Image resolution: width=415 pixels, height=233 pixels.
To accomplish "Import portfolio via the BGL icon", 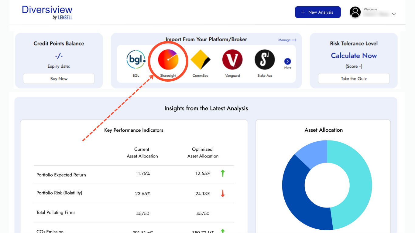I will pos(136,59).
